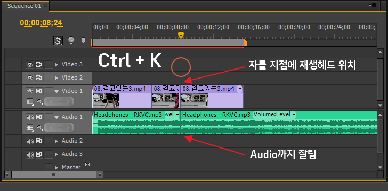388x191 pixels.
Task: Click the 00;00;08;24 timecode display
Action: [x=41, y=23]
